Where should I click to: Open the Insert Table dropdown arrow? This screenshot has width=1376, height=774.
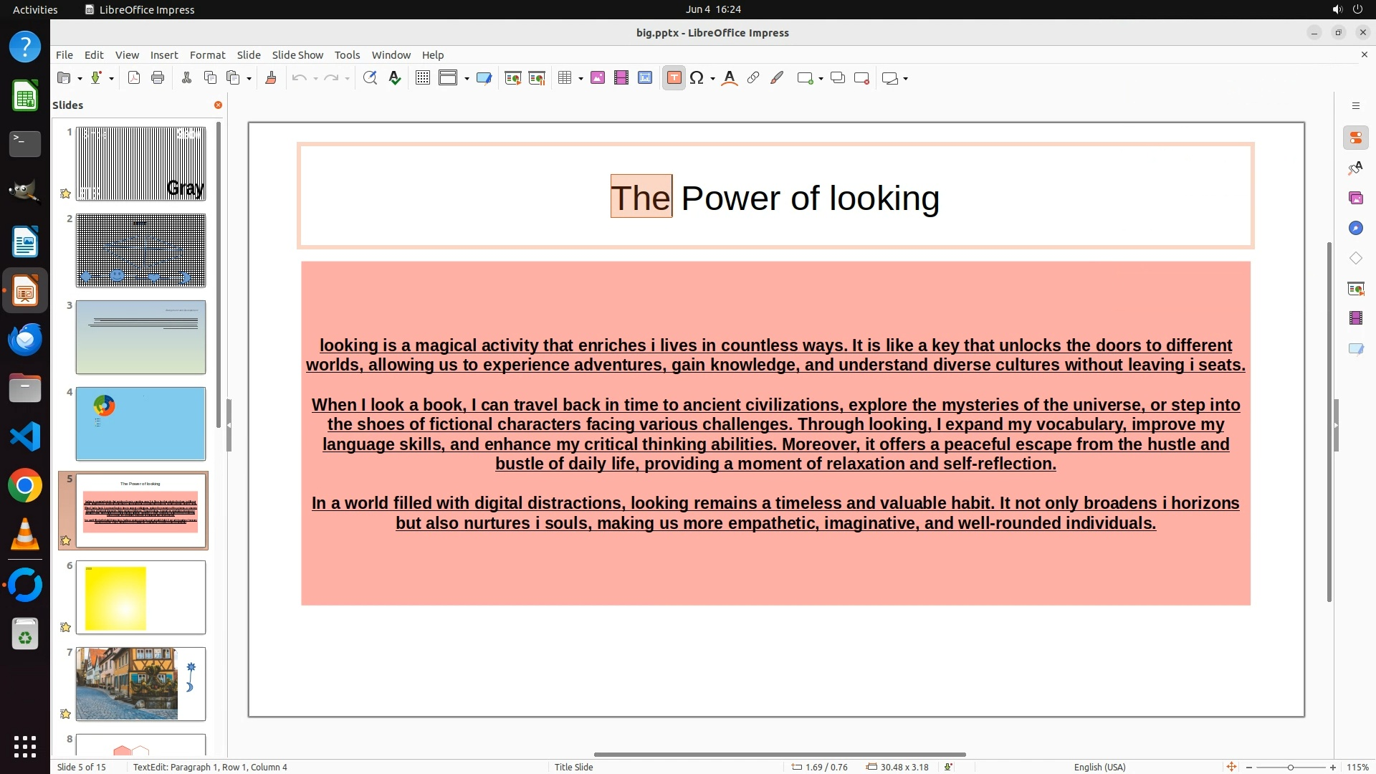[x=580, y=78]
